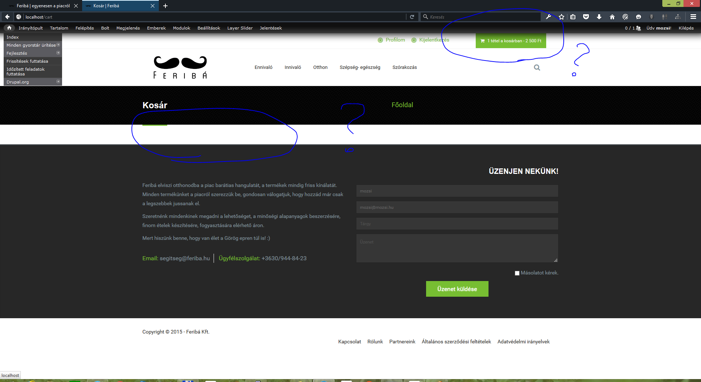Click the Üzenet küldése button
This screenshot has height=382, width=701.
[x=457, y=289]
